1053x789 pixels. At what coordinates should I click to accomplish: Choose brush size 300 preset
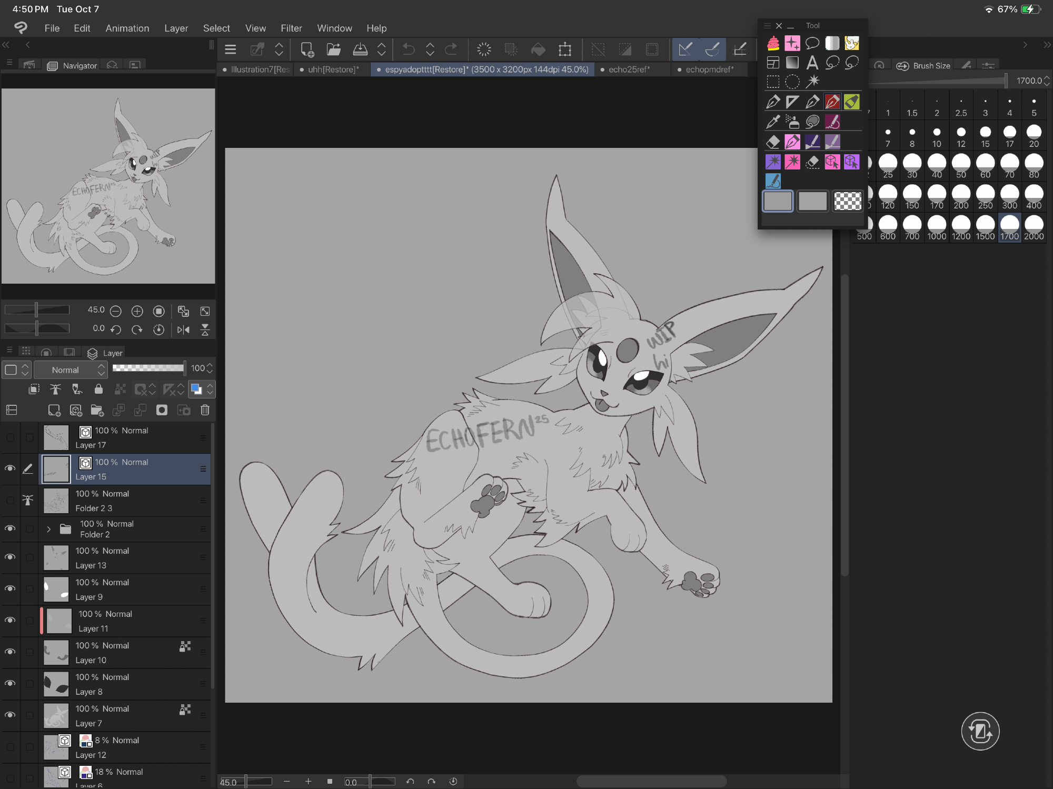coord(1009,196)
